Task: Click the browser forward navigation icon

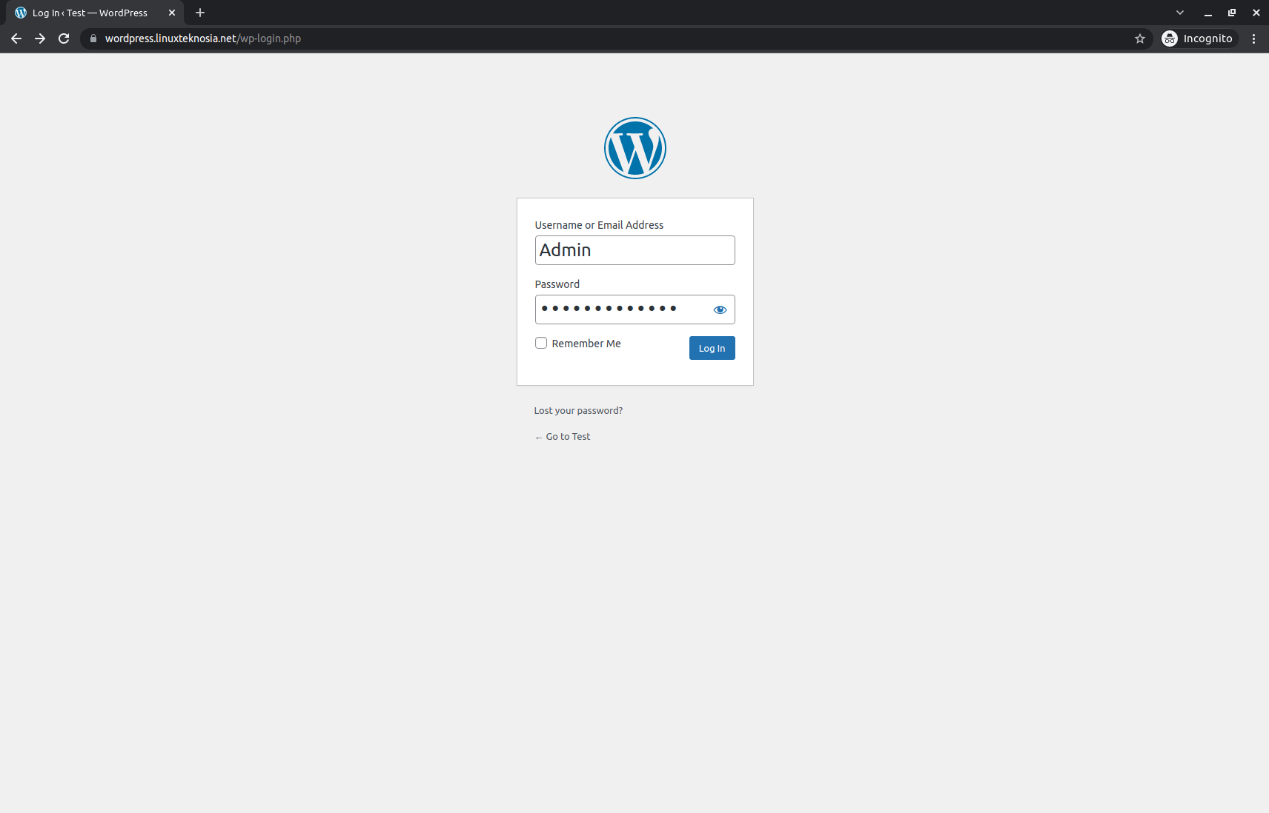Action: 40,38
